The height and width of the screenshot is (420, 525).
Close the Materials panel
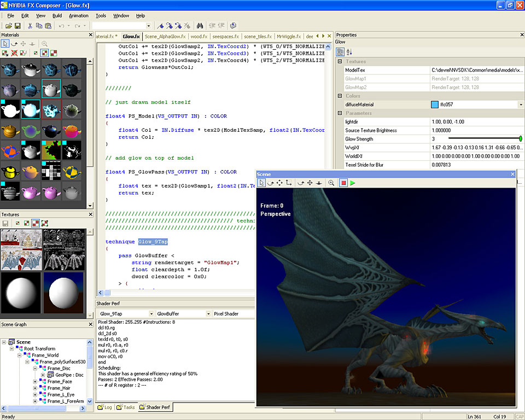pyautogui.click(x=90, y=35)
